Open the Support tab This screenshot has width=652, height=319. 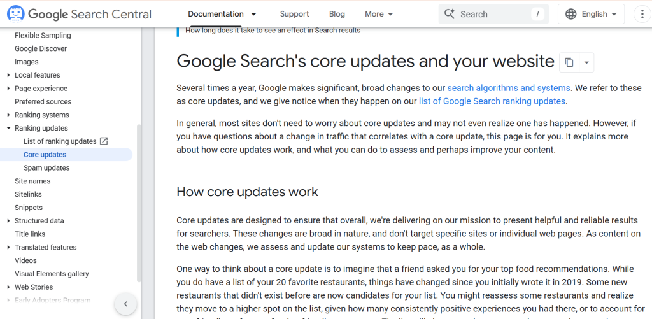click(x=294, y=14)
